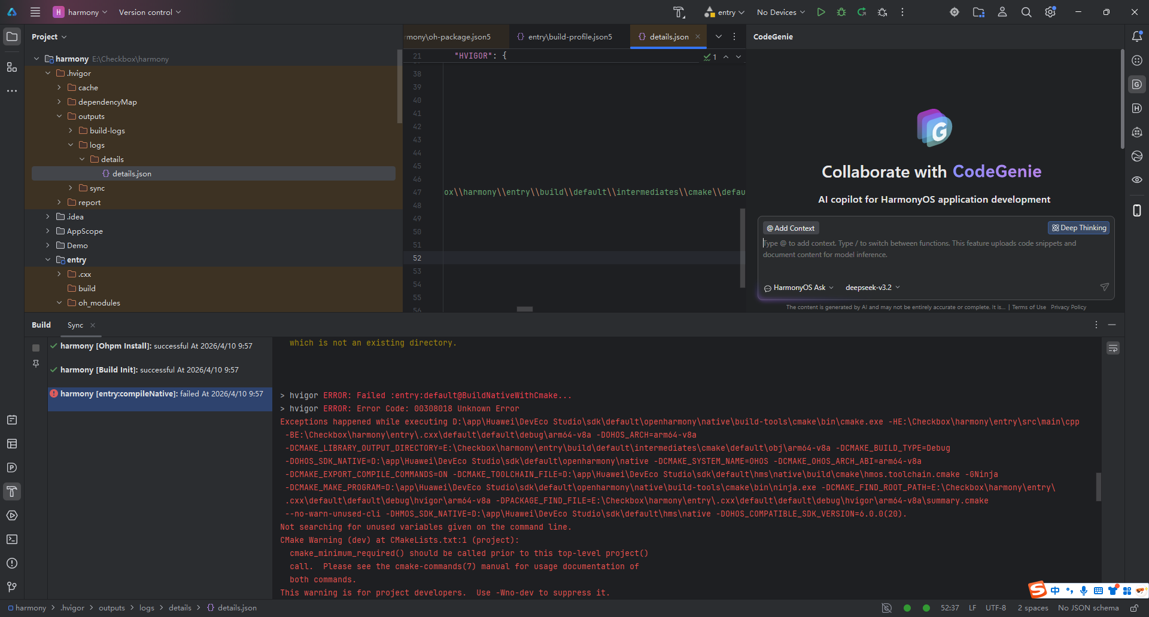The image size is (1149, 617).
Task: Click the UTF-8 encoding status entry
Action: point(996,608)
